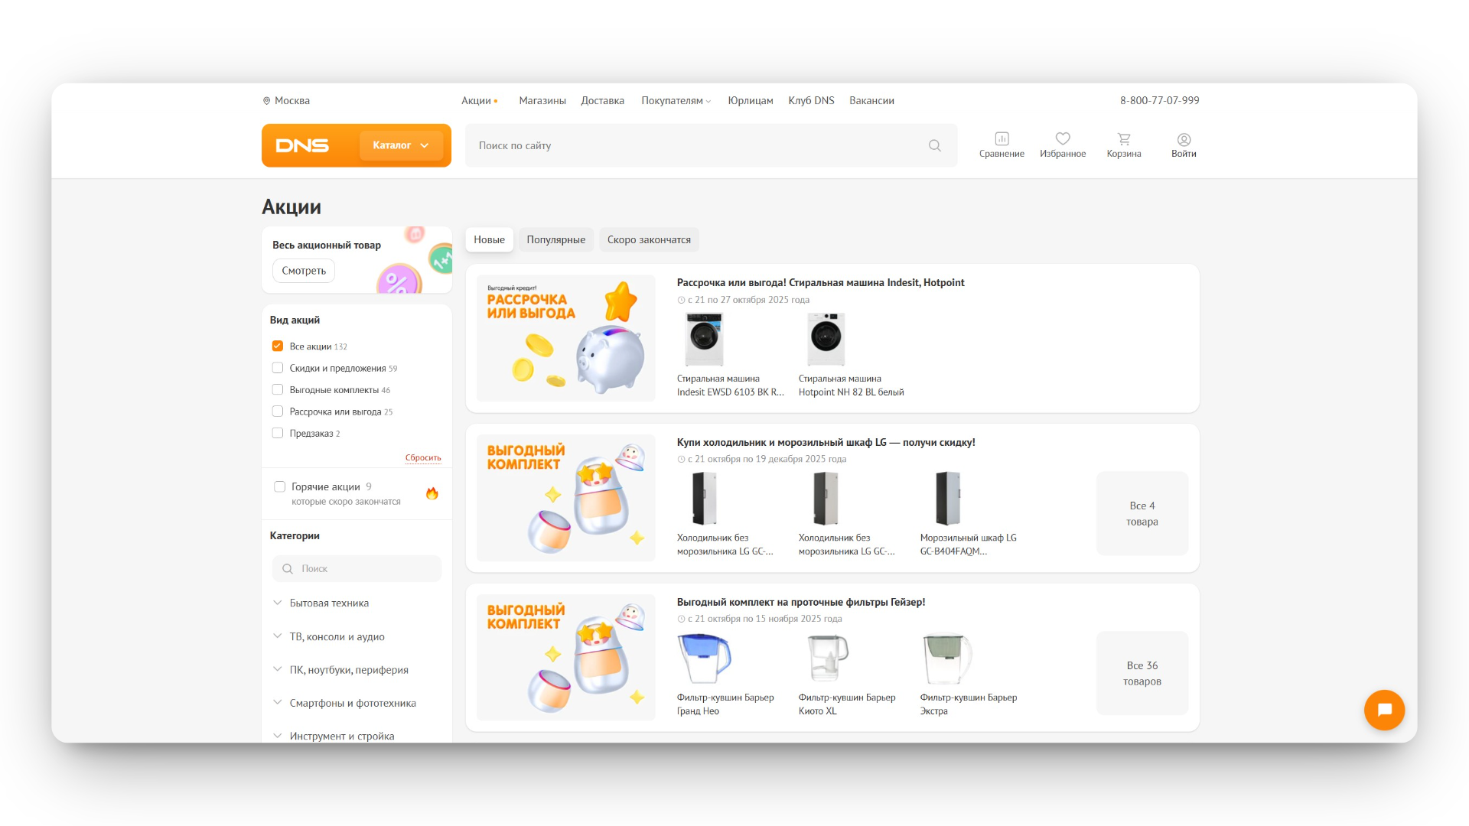Click the Москва location pin
Screen dimensions: 1469x826
pos(267,101)
